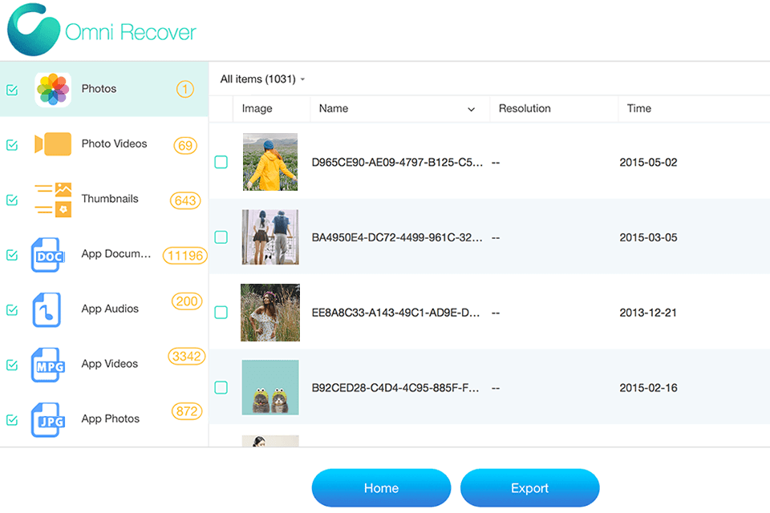Select the App Docum... sidebar label
The width and height of the screenshot is (770, 513).
coord(115,254)
